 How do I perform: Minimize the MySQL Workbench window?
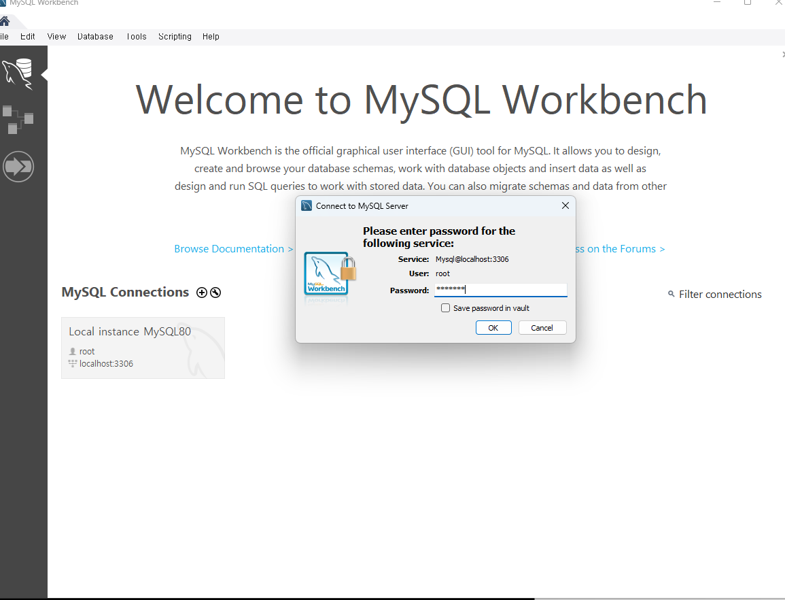click(717, 3)
